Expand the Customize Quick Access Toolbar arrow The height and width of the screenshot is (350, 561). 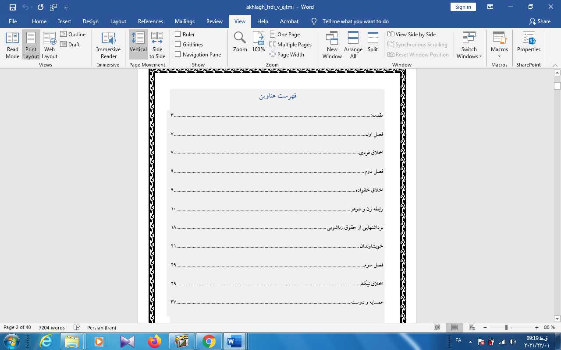[x=66, y=7]
